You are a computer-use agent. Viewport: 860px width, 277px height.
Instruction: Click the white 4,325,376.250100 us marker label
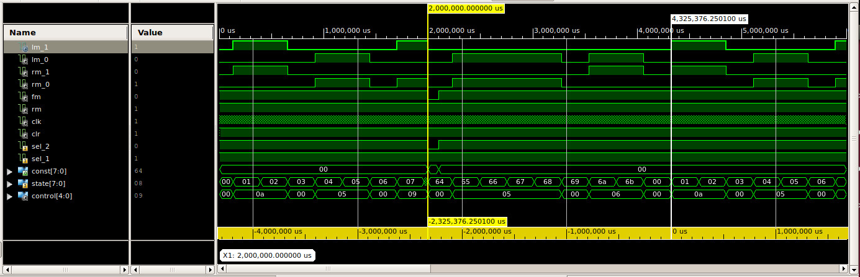click(709, 19)
